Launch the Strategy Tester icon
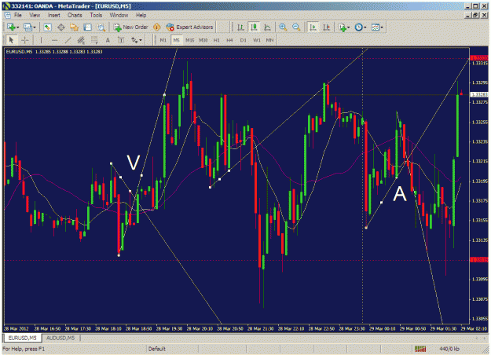This screenshot has width=491, height=355. click(x=101, y=27)
